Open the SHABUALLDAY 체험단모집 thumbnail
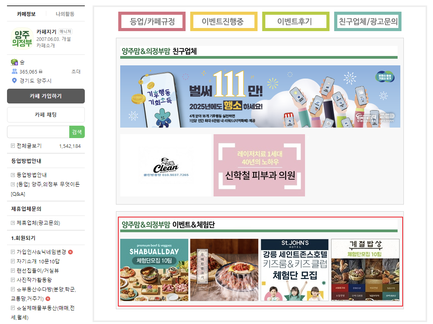This screenshot has height=324, width=433. [x=154, y=270]
